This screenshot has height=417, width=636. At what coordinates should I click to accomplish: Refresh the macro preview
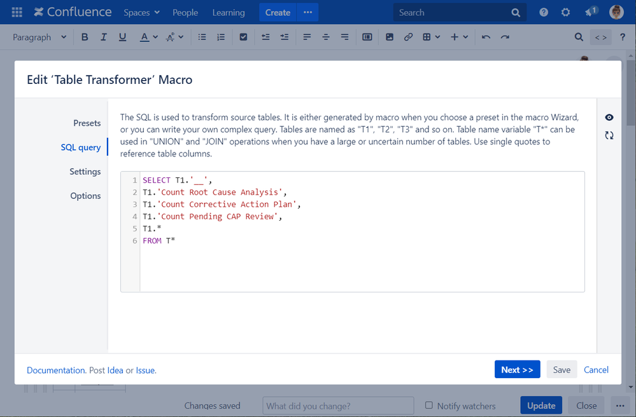609,135
